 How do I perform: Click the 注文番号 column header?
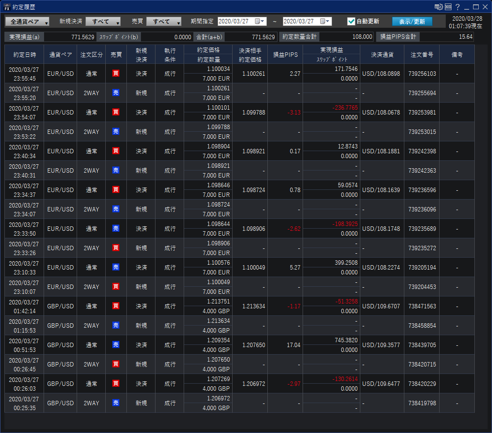point(422,55)
